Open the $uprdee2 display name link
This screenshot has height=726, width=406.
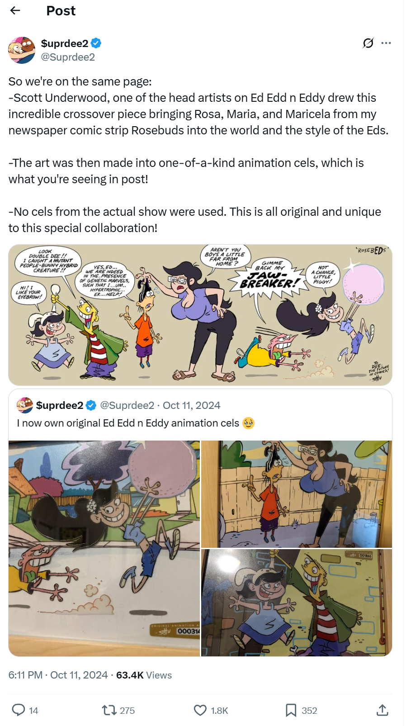click(x=65, y=43)
